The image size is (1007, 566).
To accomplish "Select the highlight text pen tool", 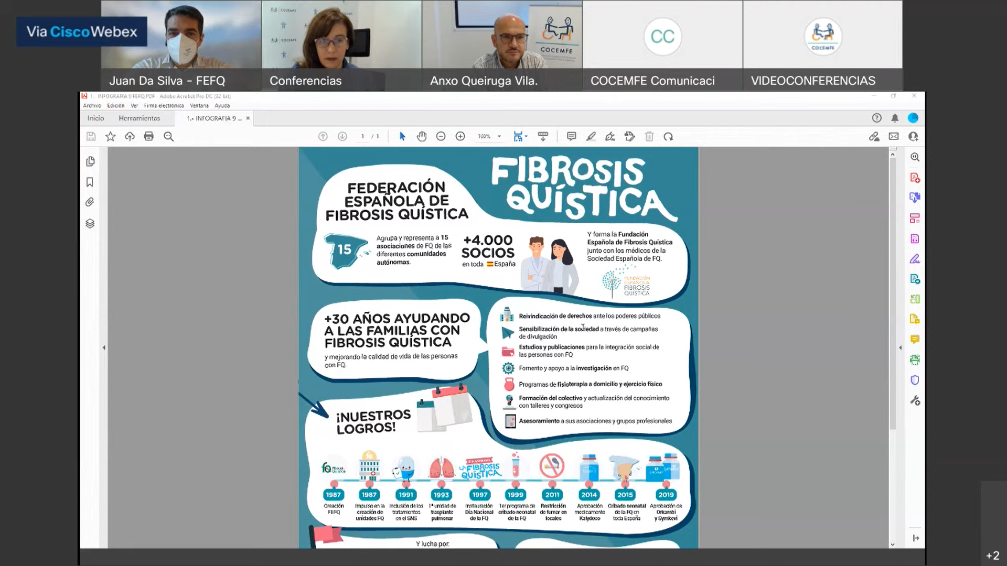I will (x=591, y=137).
